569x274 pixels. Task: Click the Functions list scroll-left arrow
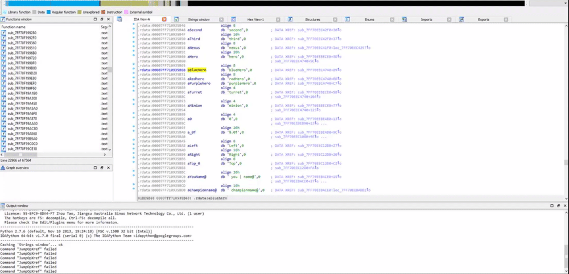click(x=2, y=155)
